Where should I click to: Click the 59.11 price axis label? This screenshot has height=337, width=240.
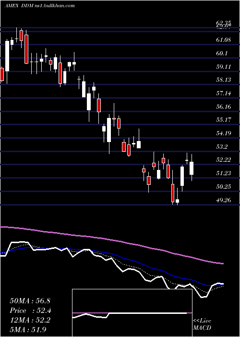point(224,67)
